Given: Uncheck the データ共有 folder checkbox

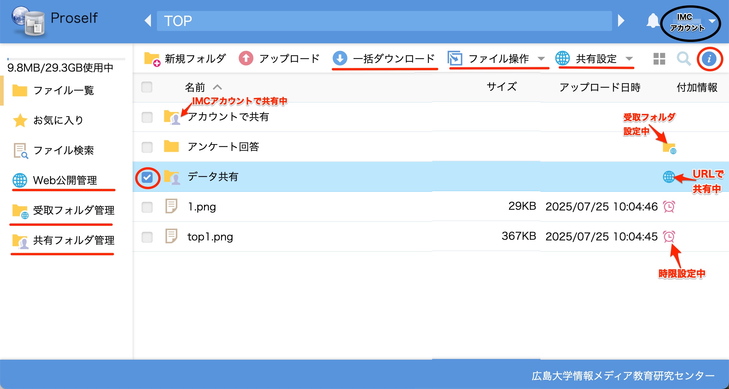Looking at the screenshot, I should point(147,177).
